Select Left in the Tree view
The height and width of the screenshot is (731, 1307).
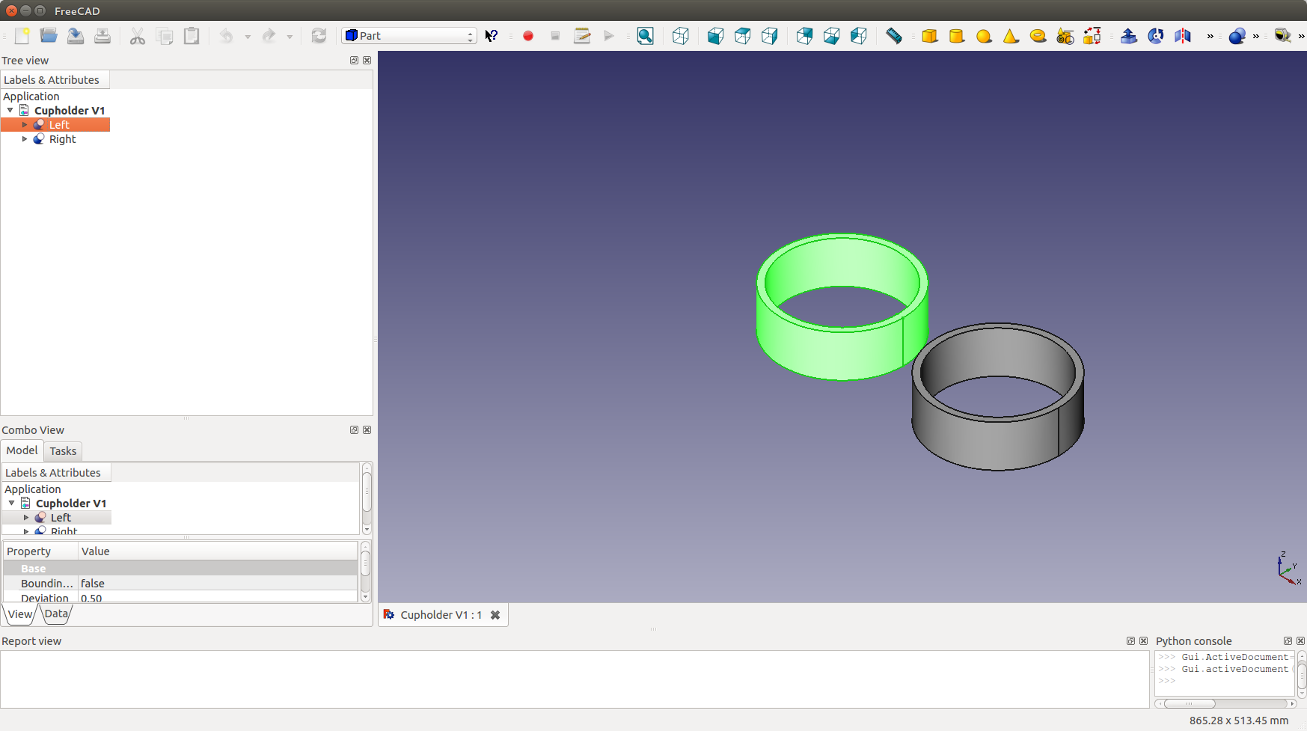tap(59, 125)
